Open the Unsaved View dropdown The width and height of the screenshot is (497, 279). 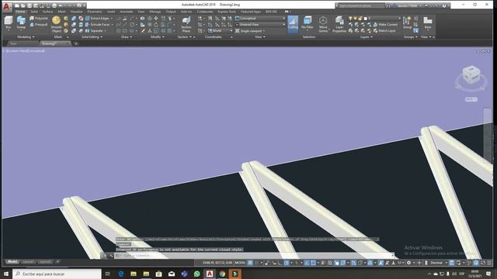click(260, 24)
